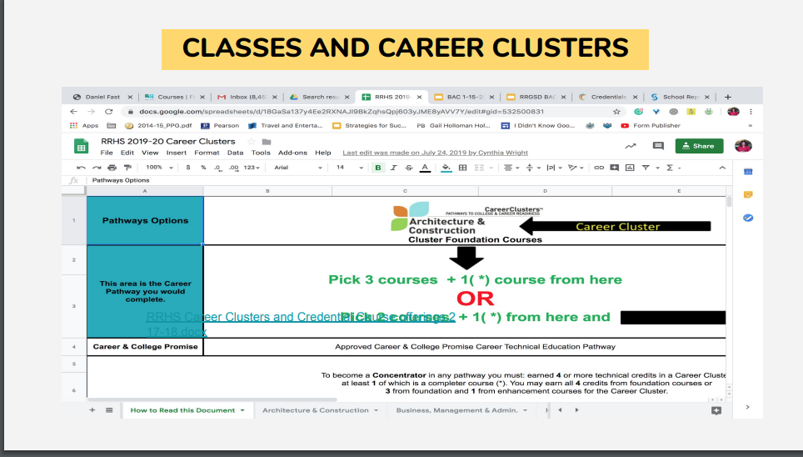Toggle Italic formatting button
The image size is (803, 457).
click(394, 168)
